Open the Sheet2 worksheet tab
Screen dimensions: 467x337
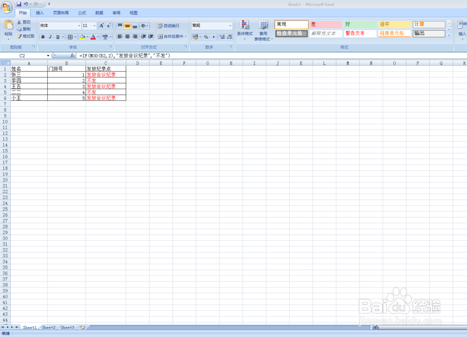pos(48,328)
